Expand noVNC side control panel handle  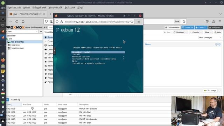(54, 51)
